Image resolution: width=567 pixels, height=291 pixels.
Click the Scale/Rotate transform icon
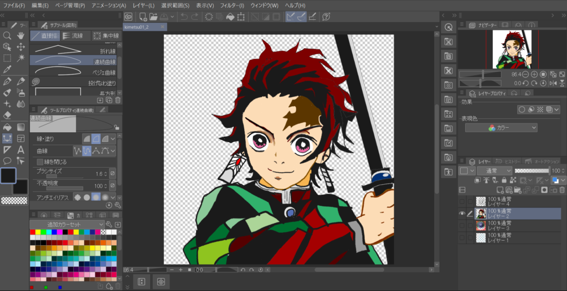[241, 17]
